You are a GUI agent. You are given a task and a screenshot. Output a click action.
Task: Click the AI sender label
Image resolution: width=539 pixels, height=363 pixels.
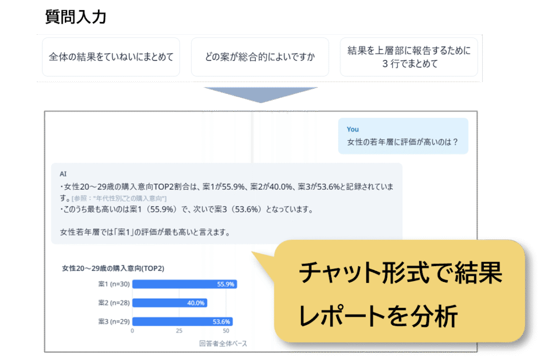(64, 173)
